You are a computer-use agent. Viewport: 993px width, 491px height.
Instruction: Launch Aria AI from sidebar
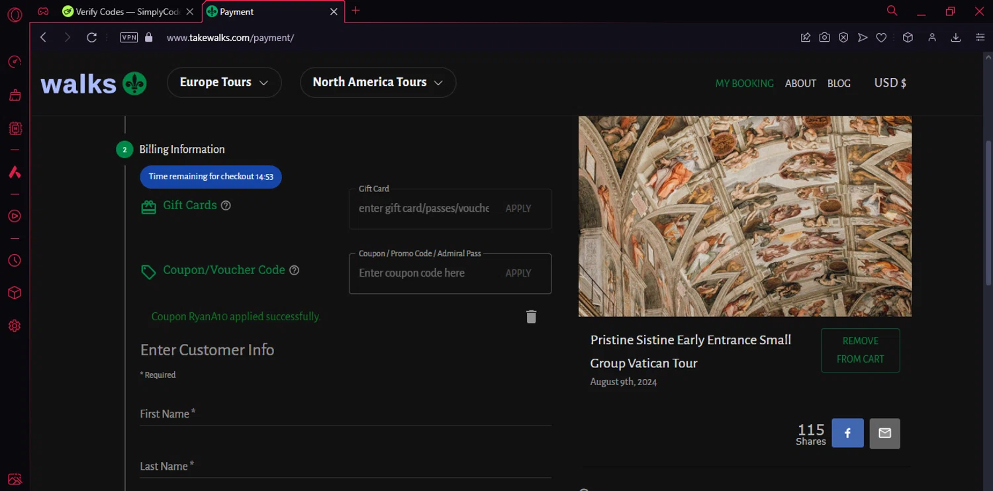click(x=15, y=172)
